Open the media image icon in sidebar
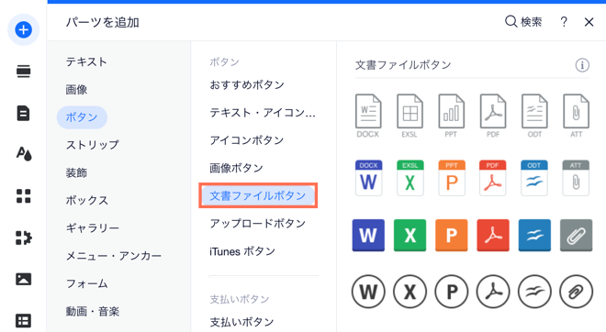606x332 pixels. pos(23,279)
